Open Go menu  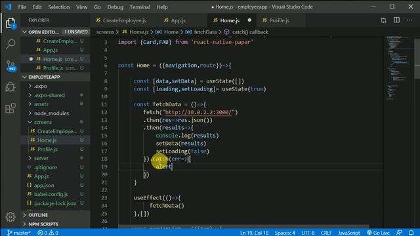(x=97, y=7)
